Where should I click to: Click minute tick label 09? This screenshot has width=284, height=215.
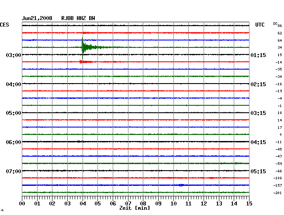pyautogui.click(x=158, y=204)
